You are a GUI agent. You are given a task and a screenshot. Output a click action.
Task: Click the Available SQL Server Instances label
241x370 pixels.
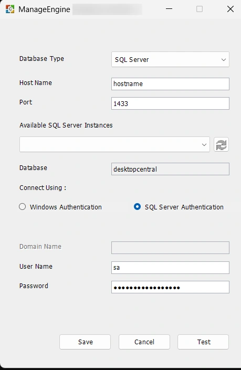(66, 125)
